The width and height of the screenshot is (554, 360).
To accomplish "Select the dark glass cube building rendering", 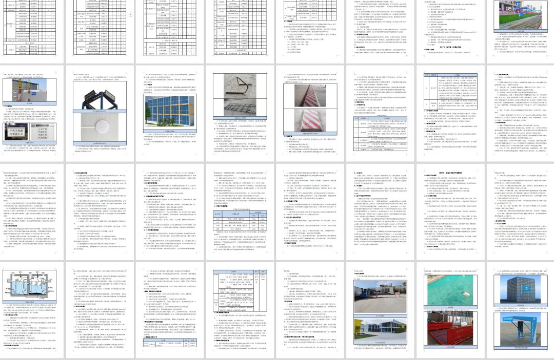I will 521,289.
